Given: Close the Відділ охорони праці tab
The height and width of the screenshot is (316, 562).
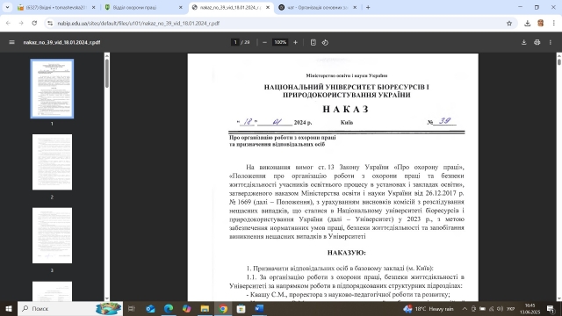Looking at the screenshot, I should (181, 7).
